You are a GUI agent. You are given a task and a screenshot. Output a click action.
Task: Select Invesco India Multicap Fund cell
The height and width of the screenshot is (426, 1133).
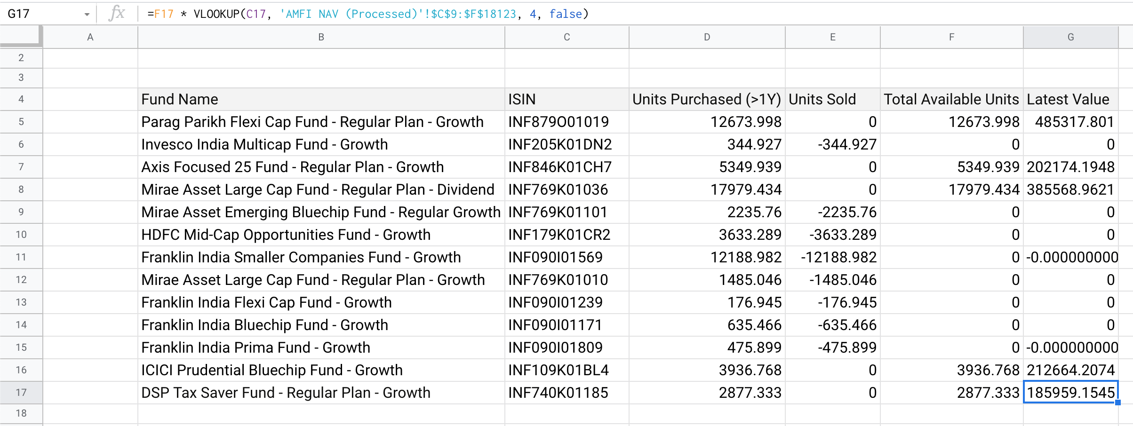tap(321, 144)
